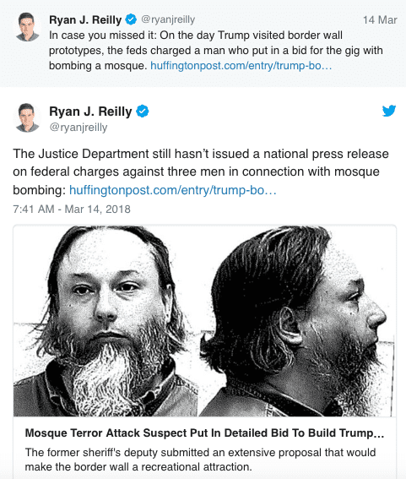Click the 'Mosque Terror Attack Suspect' article headline

pos(204,433)
